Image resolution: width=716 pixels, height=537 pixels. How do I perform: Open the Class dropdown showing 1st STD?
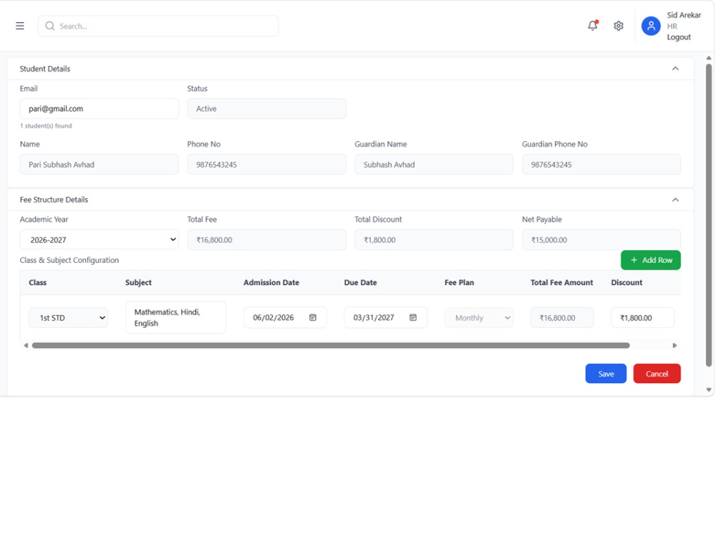(x=69, y=318)
